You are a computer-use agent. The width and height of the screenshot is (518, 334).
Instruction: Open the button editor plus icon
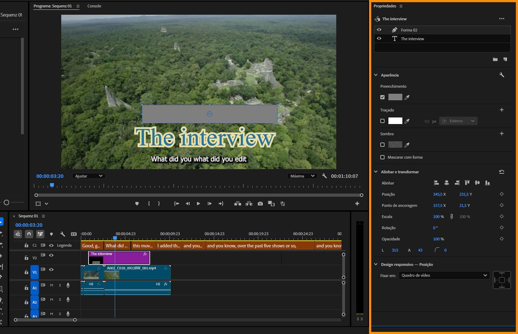point(357,203)
